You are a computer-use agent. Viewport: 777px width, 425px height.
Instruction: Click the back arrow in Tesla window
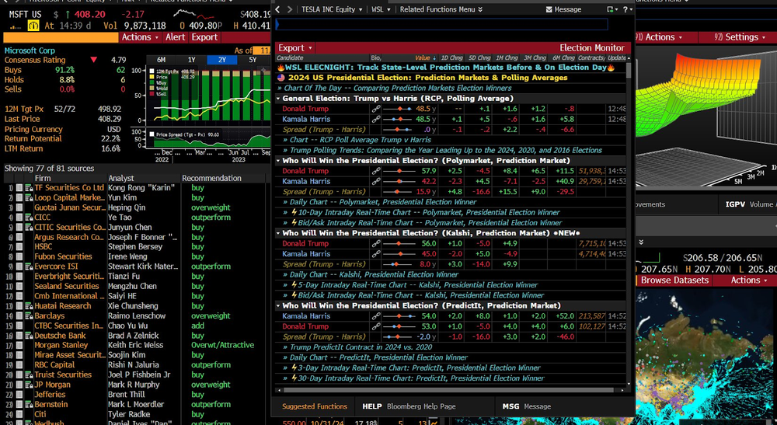point(278,9)
